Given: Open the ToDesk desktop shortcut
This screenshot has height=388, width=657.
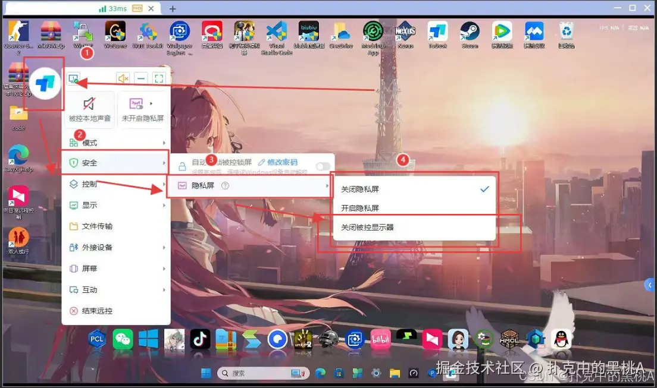Looking at the screenshot, I should pyautogui.click(x=437, y=34).
